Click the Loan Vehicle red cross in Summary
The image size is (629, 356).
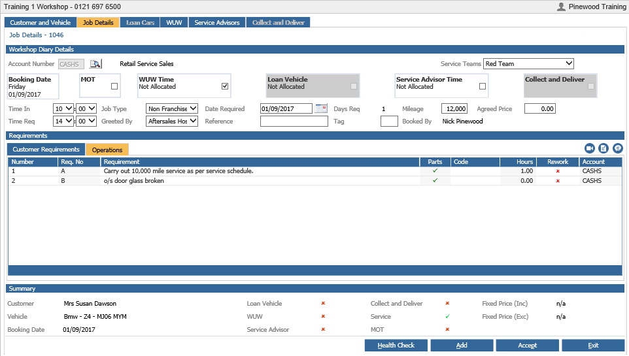pyautogui.click(x=323, y=304)
